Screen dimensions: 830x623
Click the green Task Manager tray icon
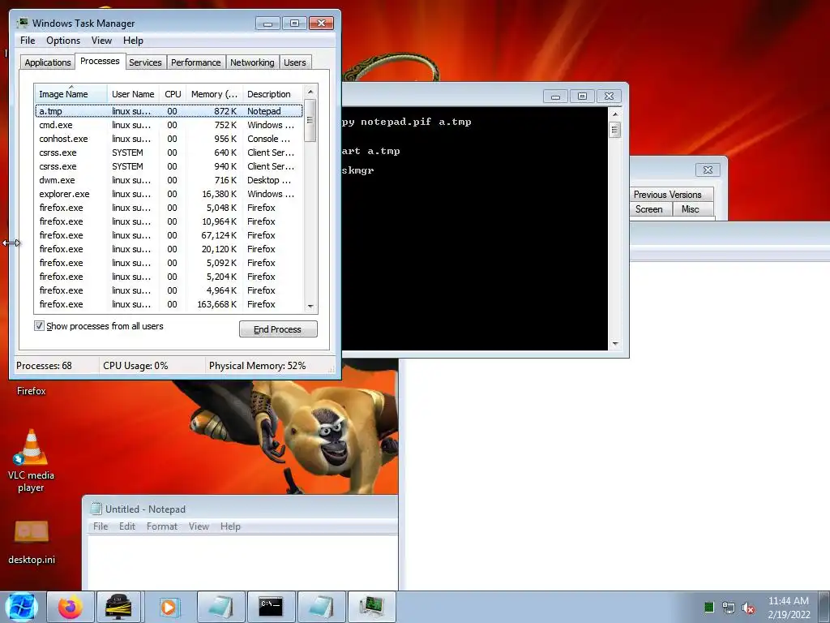click(x=708, y=607)
